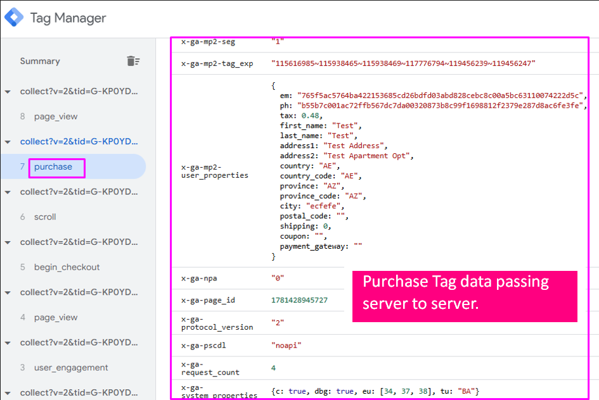Viewport: 599px width, 400px height.
Task: Click the x-ga-npa value "0"
Action: [278, 278]
